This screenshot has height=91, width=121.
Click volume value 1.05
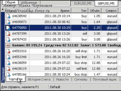97,16
